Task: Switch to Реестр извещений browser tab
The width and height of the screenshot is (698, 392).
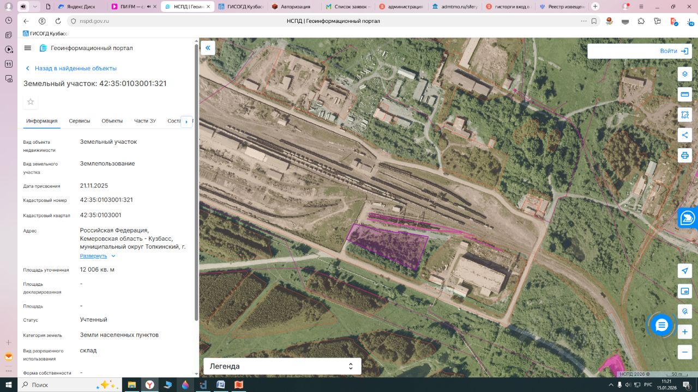Action: click(x=562, y=7)
